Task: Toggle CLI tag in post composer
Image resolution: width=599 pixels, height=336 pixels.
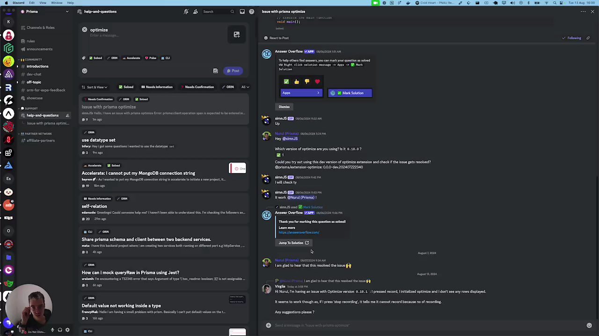Action: point(165,58)
